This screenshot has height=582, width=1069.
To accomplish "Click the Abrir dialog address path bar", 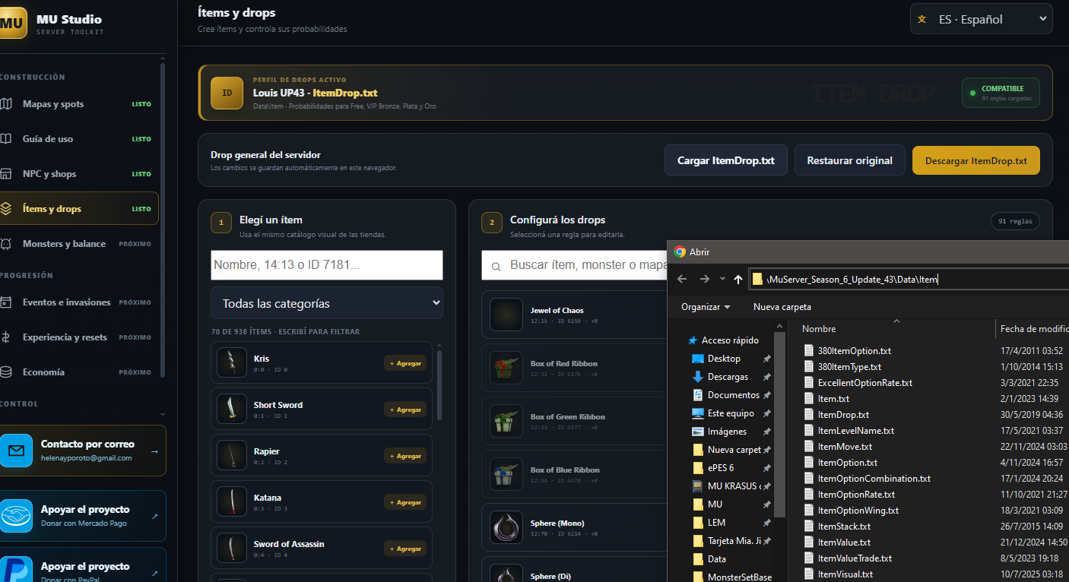I will [x=909, y=279].
